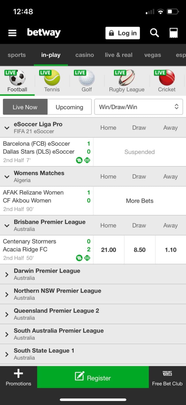
Task: Tap the green Register button
Action: click(93, 377)
